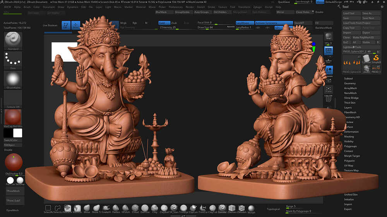Toggle Live Boolean mode
The image size is (387, 217).
tap(50, 26)
